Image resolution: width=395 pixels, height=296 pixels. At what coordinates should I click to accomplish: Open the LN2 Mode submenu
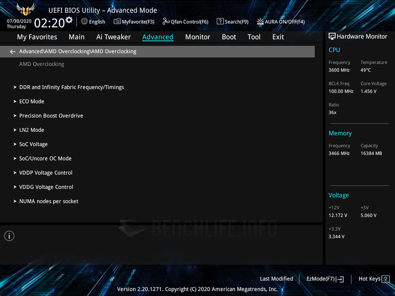(32, 130)
